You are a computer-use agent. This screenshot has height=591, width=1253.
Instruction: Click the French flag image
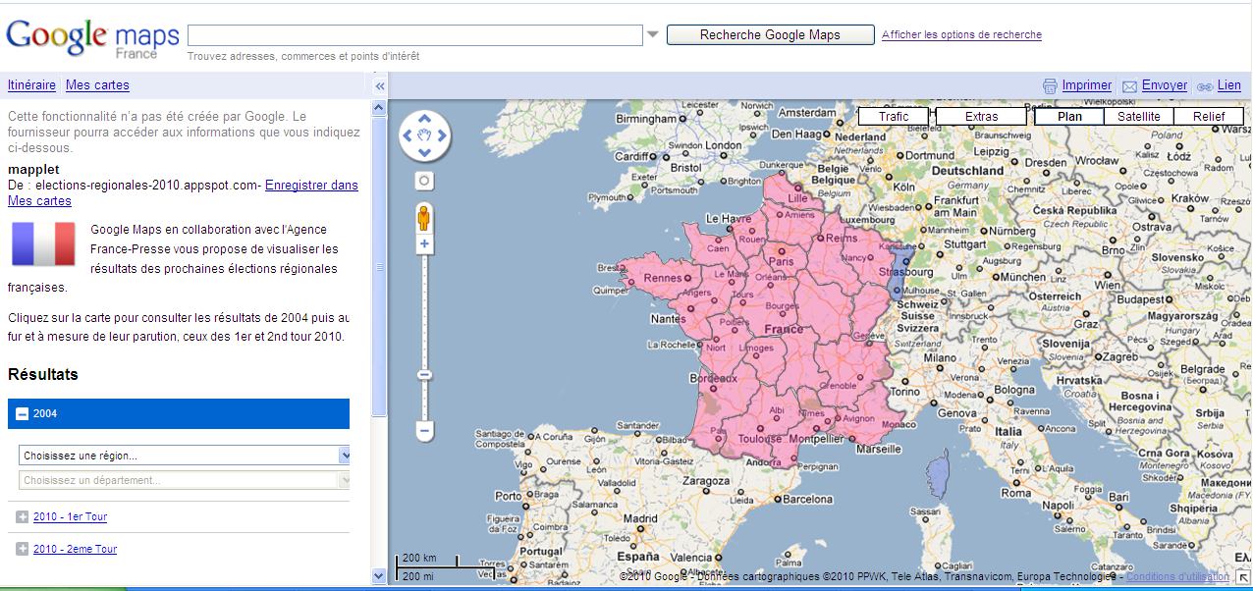(43, 244)
